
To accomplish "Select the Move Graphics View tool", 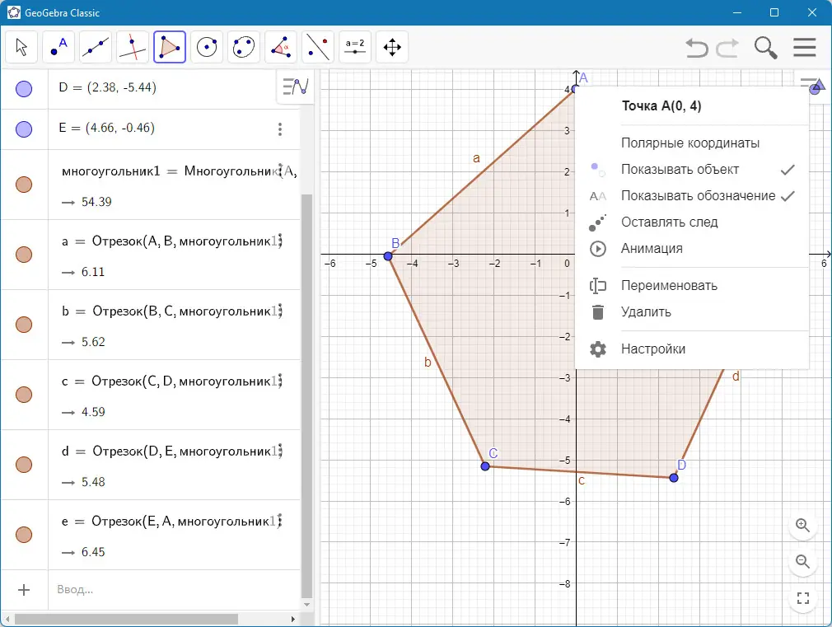I will (392, 47).
